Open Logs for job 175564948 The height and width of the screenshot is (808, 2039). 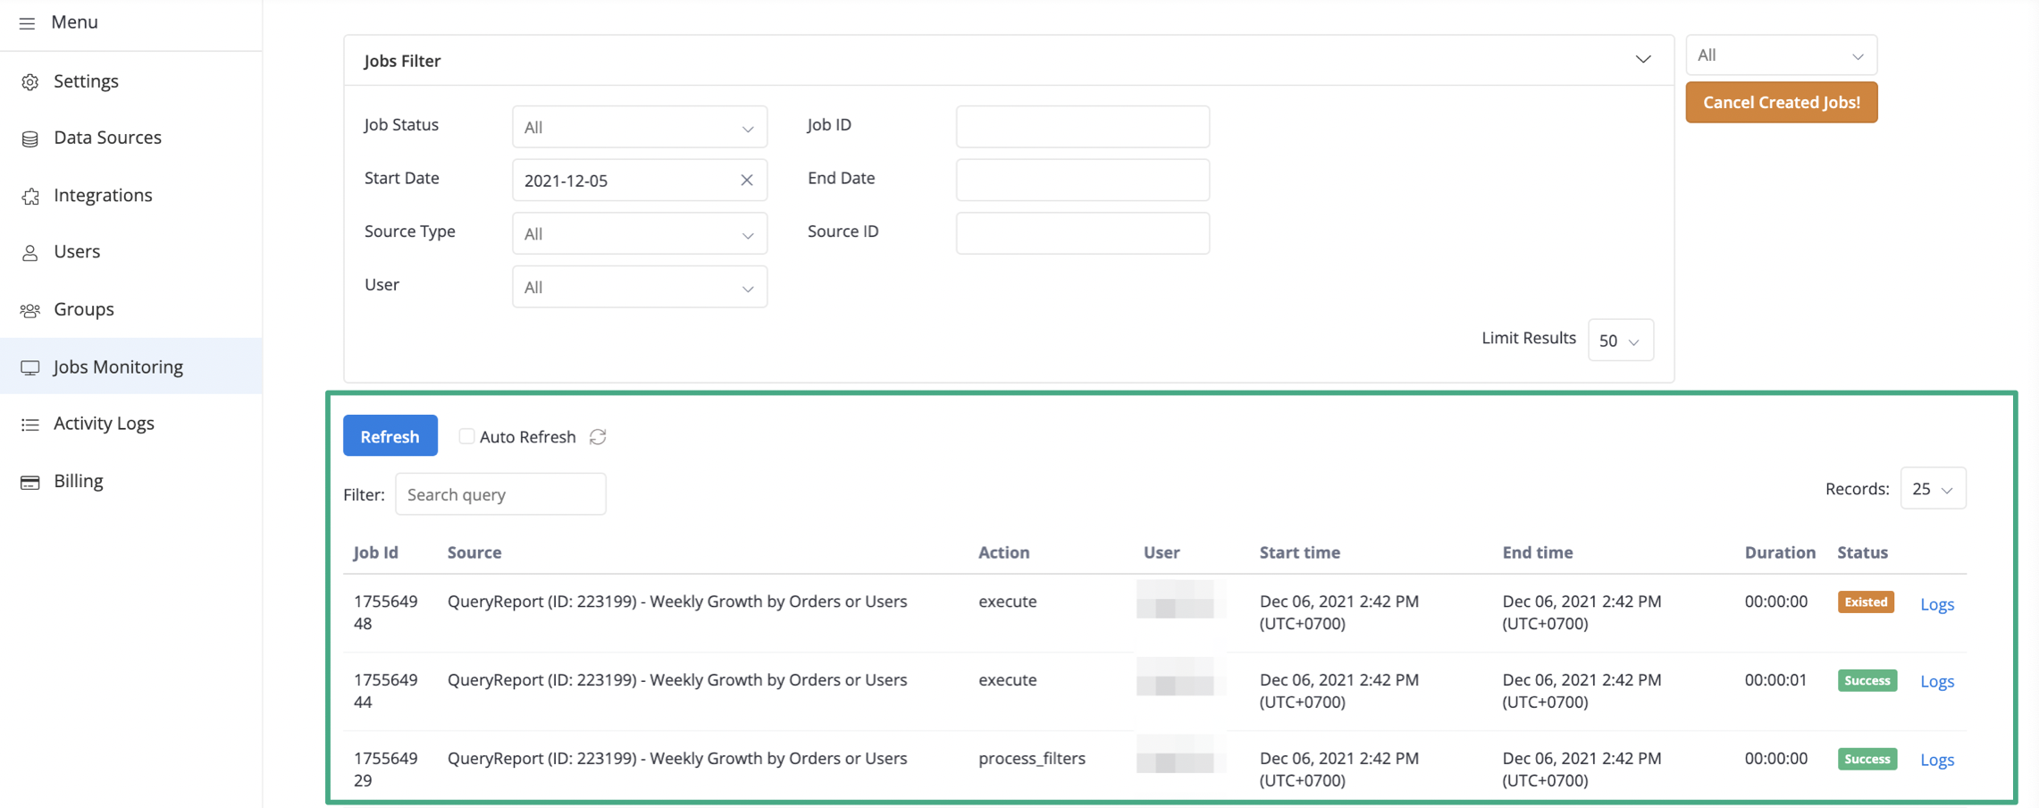coord(1936,603)
